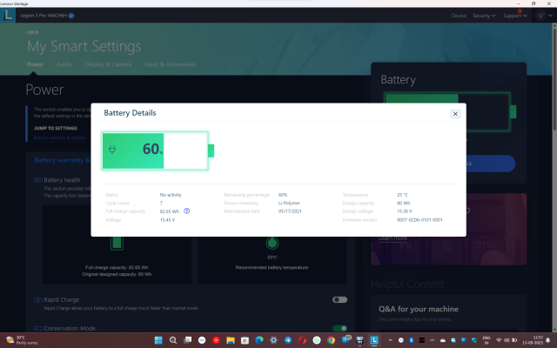The image size is (557, 348).
Task: Switch to the Display & Camera tab
Action: [x=108, y=64]
